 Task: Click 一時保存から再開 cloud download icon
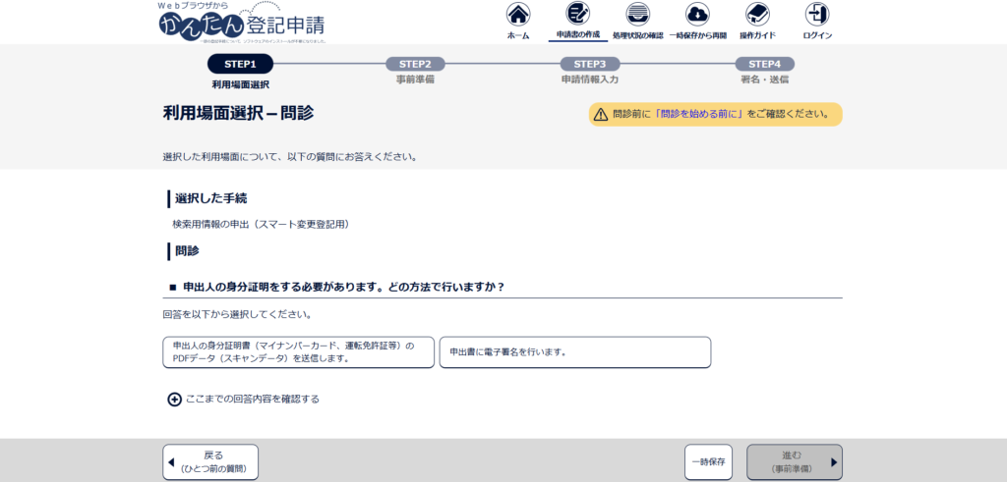click(697, 15)
